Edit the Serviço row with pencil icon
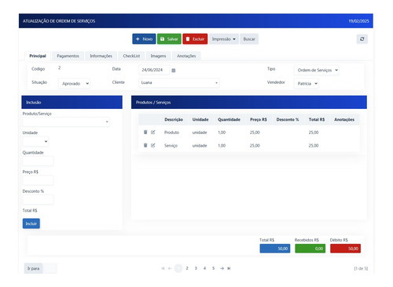393x287 pixels. point(153,145)
